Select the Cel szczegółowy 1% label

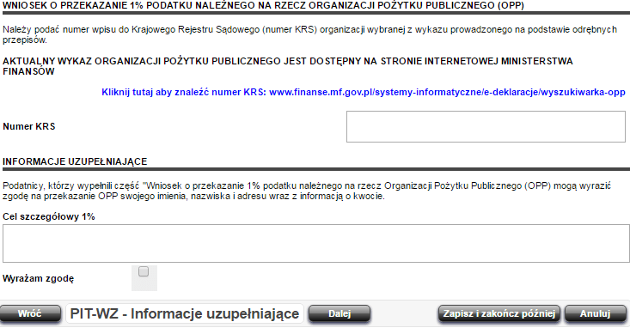pos(49,216)
